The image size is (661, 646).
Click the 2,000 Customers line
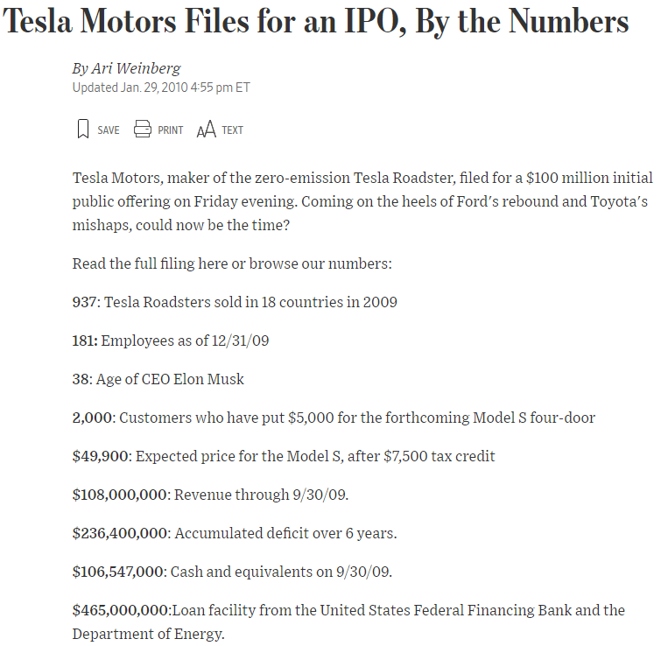tap(334, 418)
